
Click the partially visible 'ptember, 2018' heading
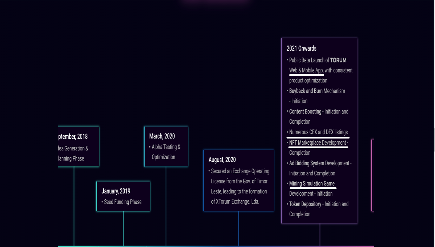pyautogui.click(x=72, y=137)
